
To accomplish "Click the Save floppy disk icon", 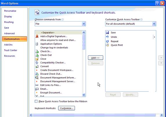I will [107, 33].
